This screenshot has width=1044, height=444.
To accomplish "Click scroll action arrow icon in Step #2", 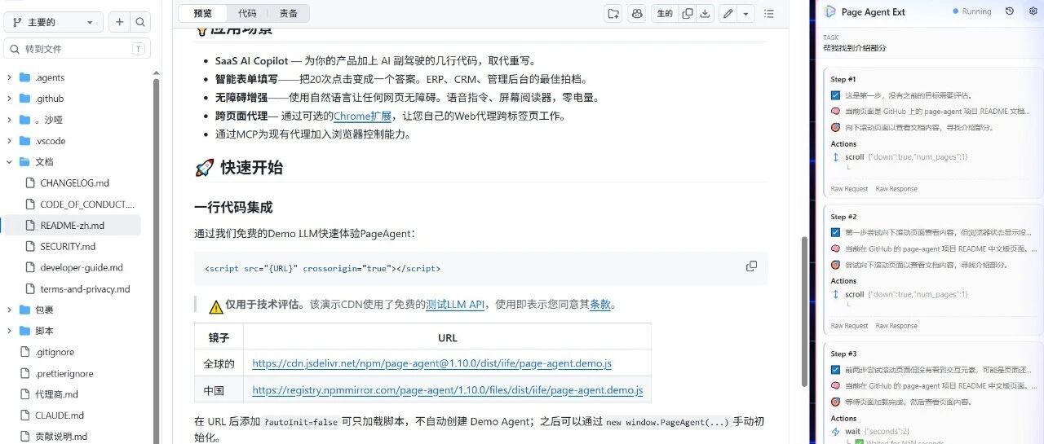I will pos(835,295).
